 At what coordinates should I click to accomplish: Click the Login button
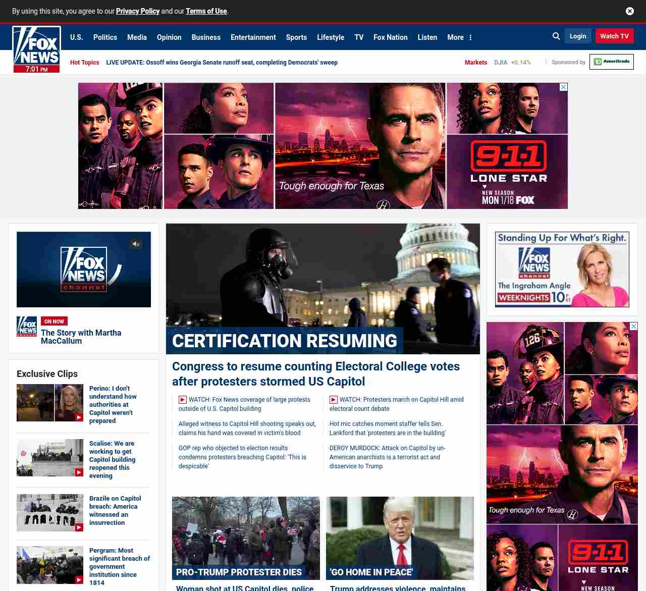click(x=577, y=36)
